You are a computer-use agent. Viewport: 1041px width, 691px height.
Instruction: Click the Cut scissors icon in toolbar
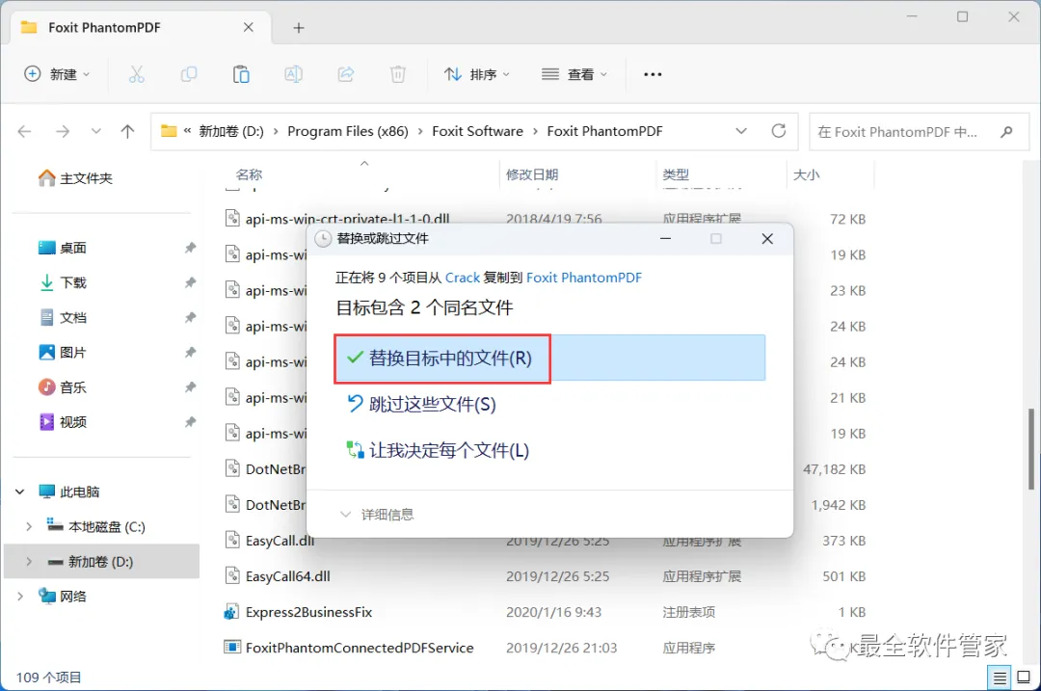[x=136, y=74]
